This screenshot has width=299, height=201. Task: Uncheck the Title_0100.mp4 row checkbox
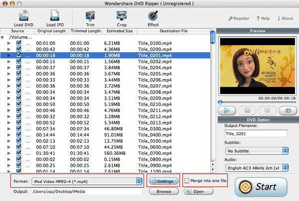tap(19, 43)
